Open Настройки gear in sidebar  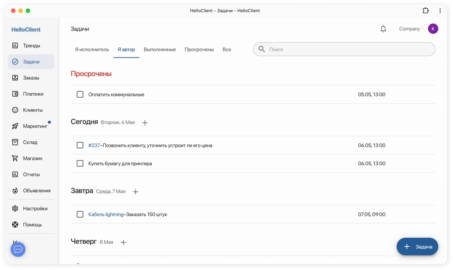pos(35,209)
